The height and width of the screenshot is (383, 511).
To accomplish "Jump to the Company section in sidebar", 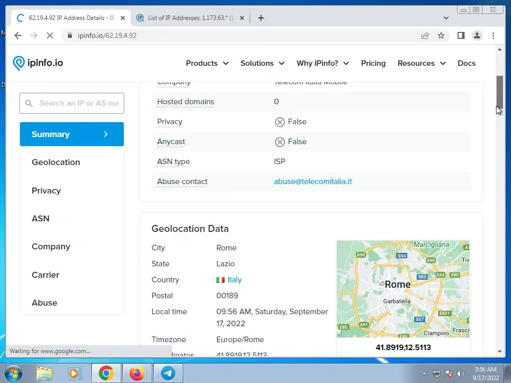I will 51,246.
